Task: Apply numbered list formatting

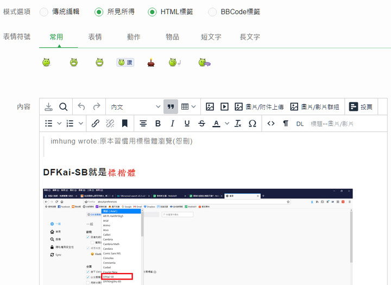Action: click(x=70, y=123)
